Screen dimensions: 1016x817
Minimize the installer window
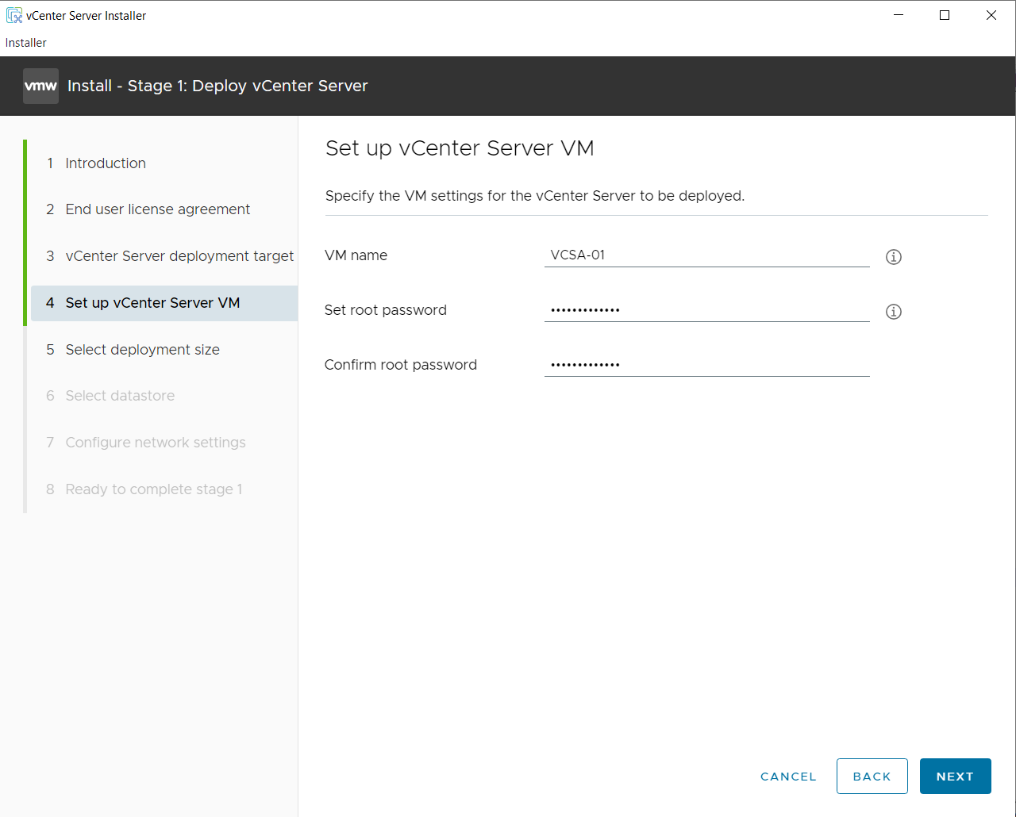point(898,14)
